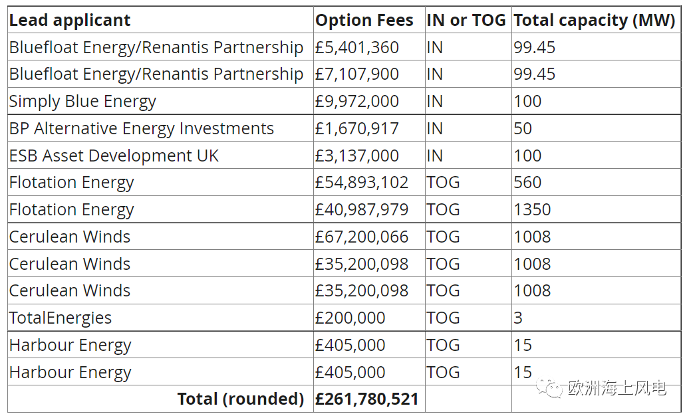
Task: Click the "Total (rounded)" label cell
Action: (x=240, y=399)
